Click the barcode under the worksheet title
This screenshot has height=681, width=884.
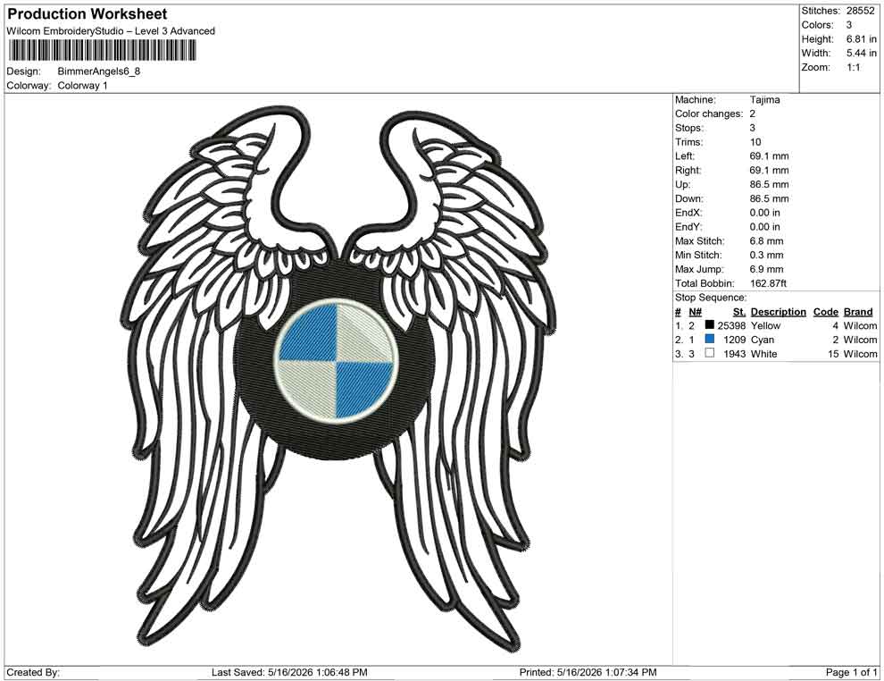[x=102, y=51]
